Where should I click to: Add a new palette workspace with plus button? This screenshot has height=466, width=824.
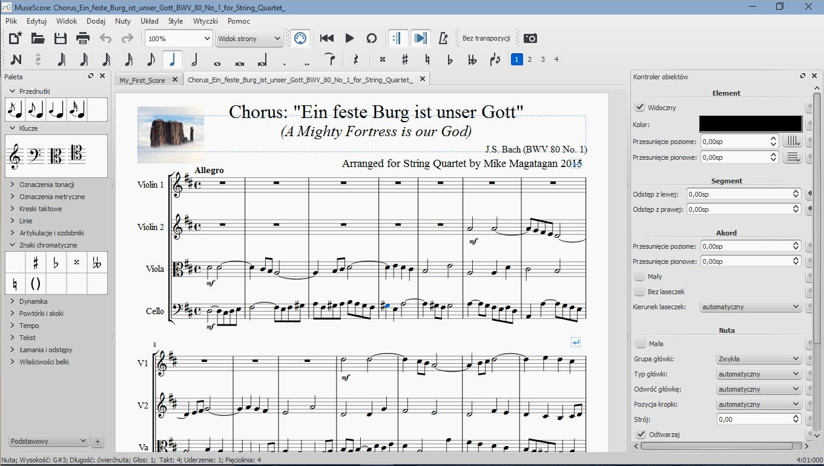pyautogui.click(x=98, y=441)
